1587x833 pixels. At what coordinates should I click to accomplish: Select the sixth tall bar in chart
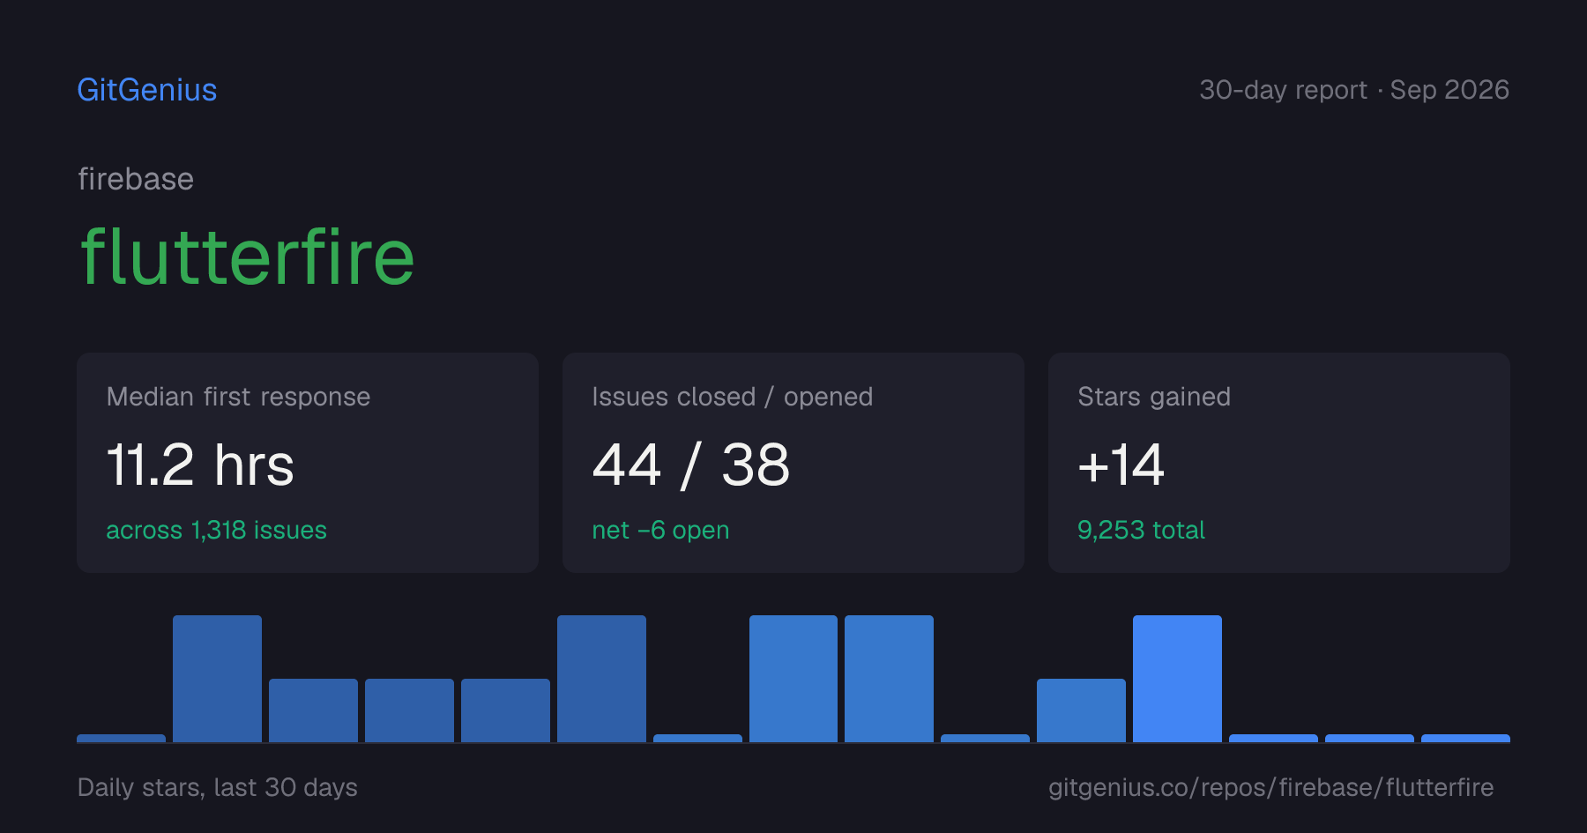tap(601, 679)
